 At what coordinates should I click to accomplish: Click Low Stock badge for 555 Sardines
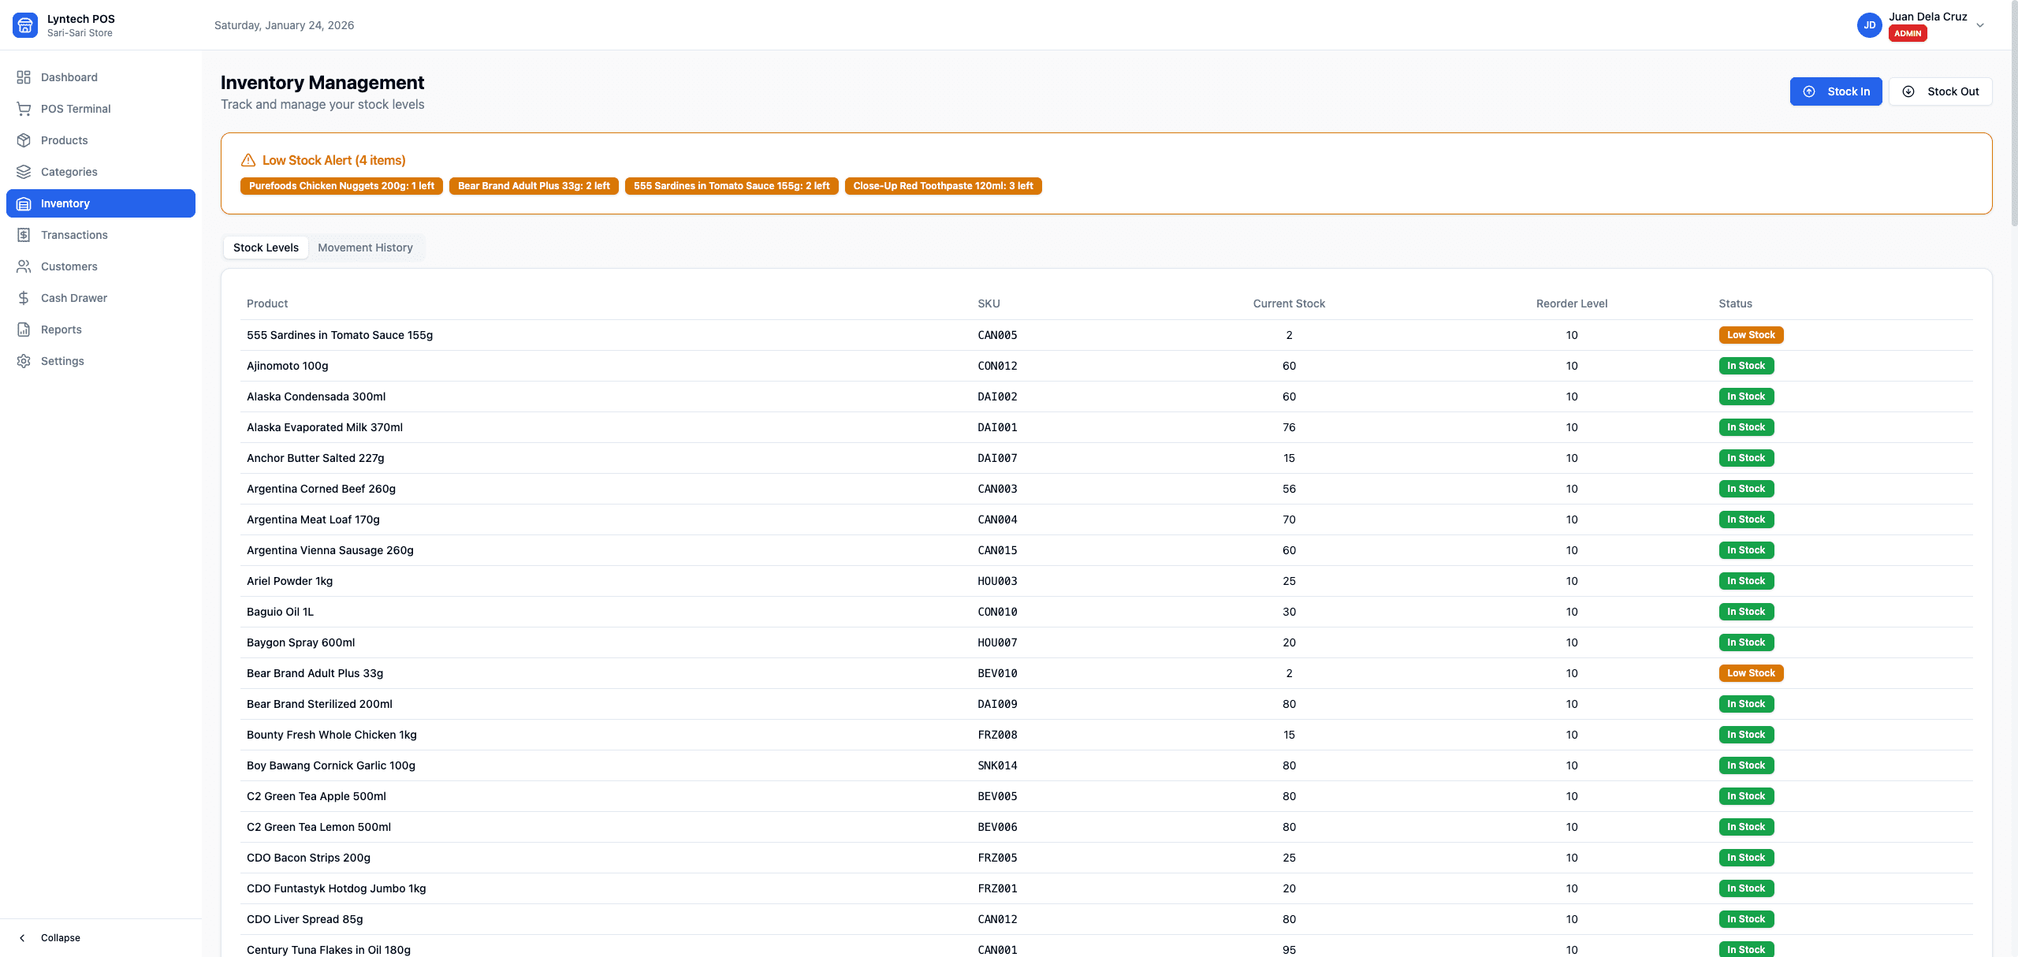point(1751,335)
